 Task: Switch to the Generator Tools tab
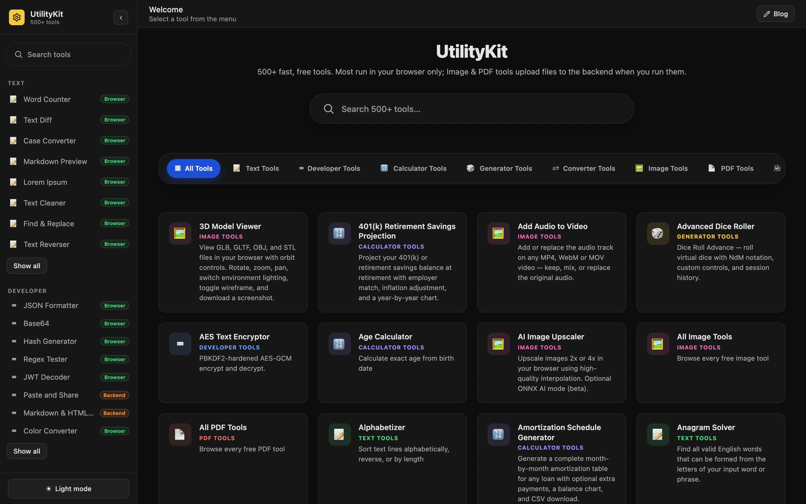tap(499, 168)
